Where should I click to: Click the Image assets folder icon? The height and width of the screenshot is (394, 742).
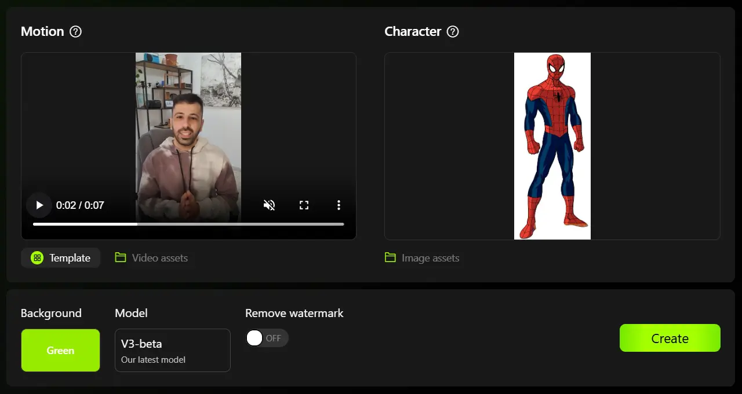click(x=391, y=257)
